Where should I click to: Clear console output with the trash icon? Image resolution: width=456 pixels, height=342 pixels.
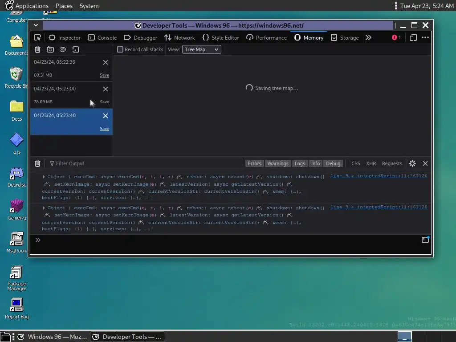37,163
